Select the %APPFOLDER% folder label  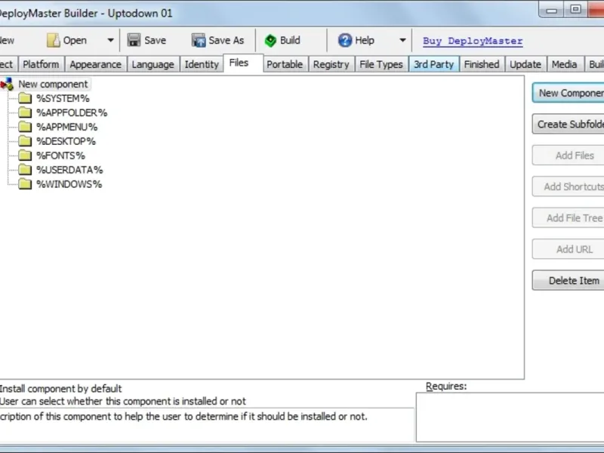[x=72, y=112]
